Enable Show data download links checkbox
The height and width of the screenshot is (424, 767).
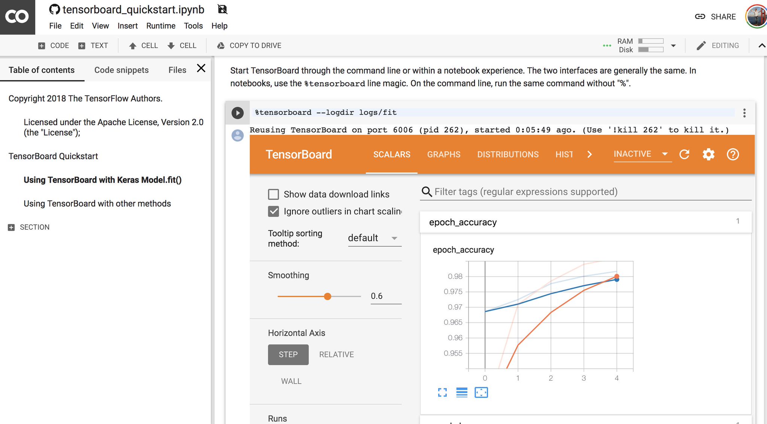[x=273, y=194]
